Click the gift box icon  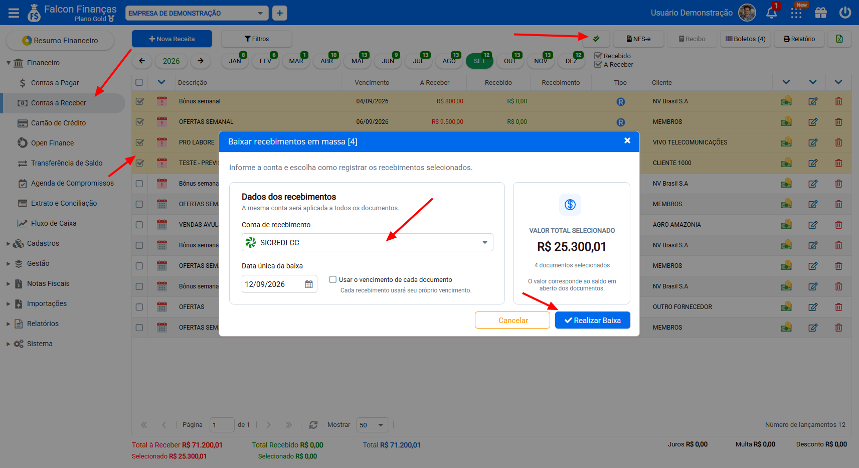[821, 13]
